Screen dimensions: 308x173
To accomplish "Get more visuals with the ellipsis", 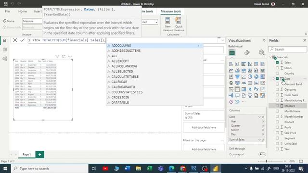I will (x=244, y=102).
